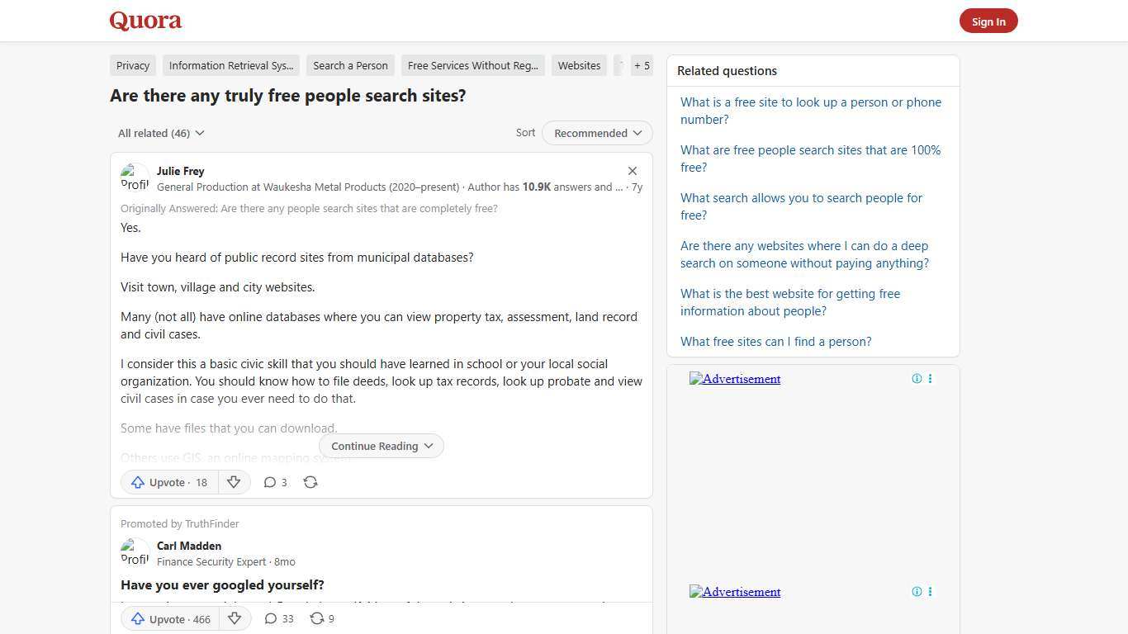Downvote Julie Frey's answer
This screenshot has height=634, width=1128.
234,482
